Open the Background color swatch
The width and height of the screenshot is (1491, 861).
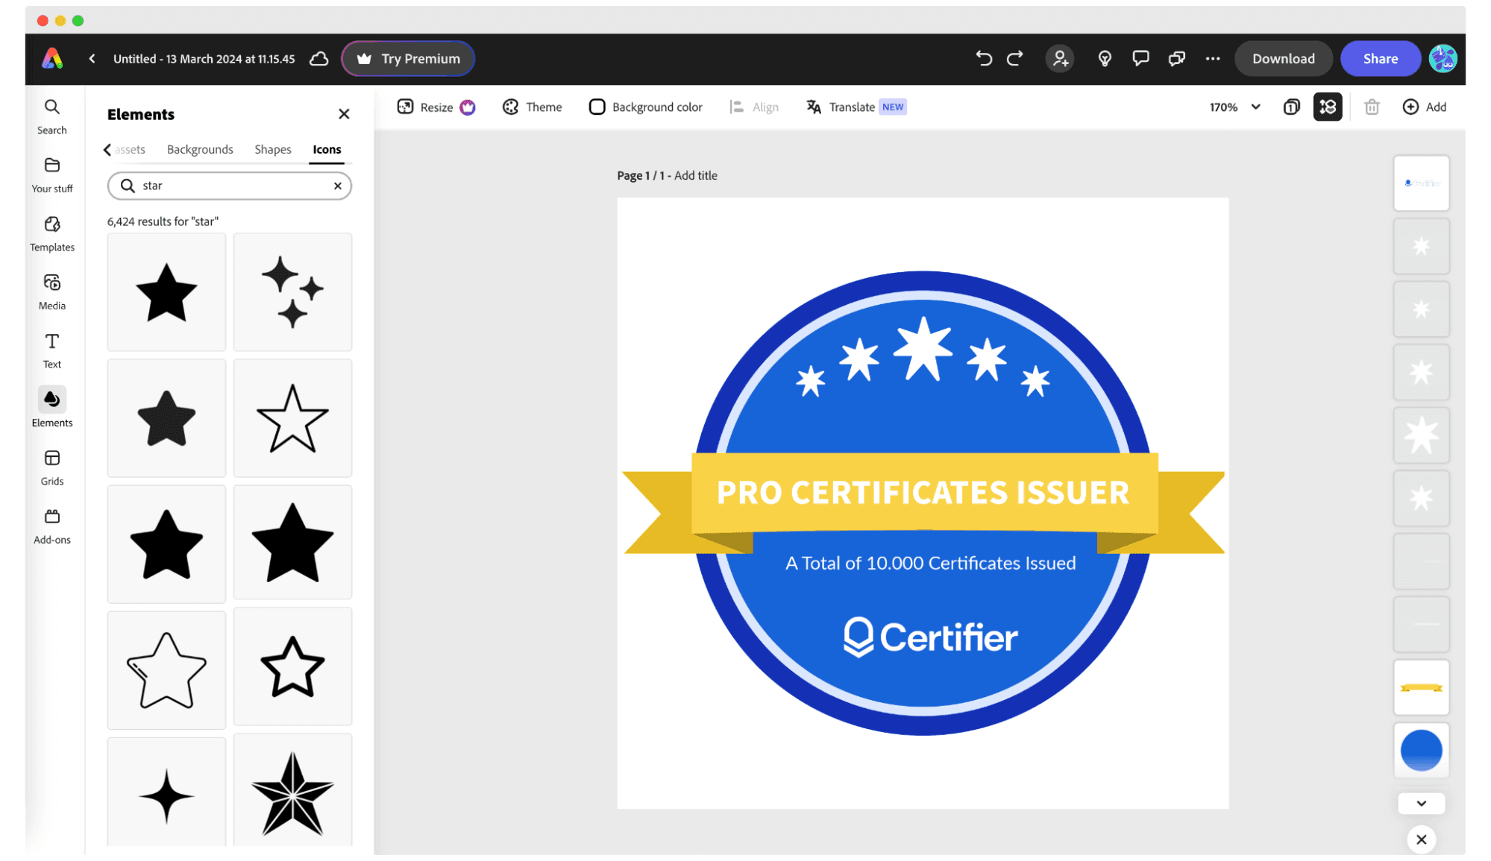tap(645, 107)
